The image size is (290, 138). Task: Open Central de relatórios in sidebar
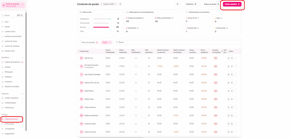(x=12, y=46)
